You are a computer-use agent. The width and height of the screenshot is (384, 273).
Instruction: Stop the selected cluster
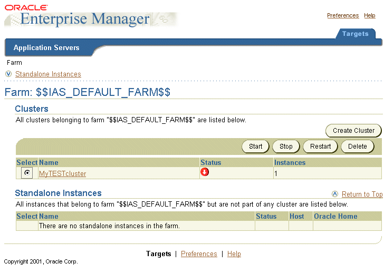click(286, 147)
